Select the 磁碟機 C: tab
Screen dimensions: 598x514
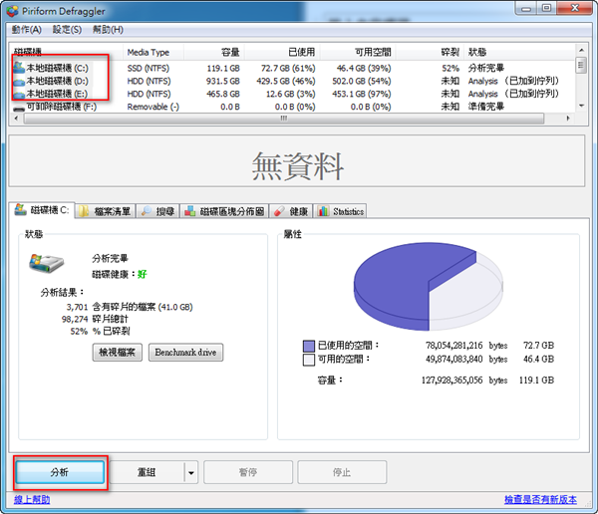[x=42, y=210]
